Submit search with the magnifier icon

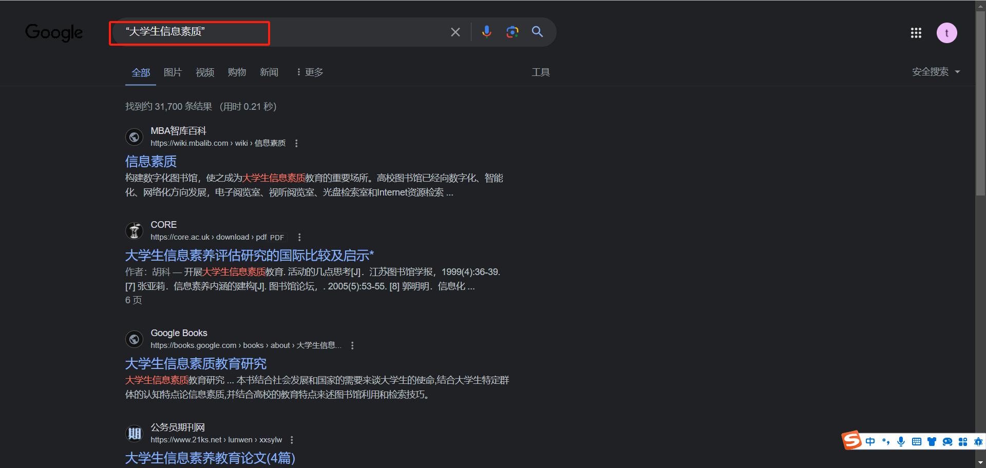point(537,32)
